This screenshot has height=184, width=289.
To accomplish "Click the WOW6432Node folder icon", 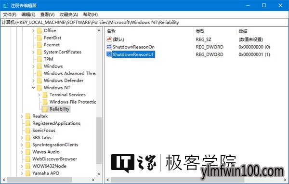I will (x=28, y=166).
